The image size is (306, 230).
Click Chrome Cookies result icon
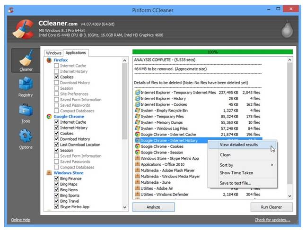(138, 146)
